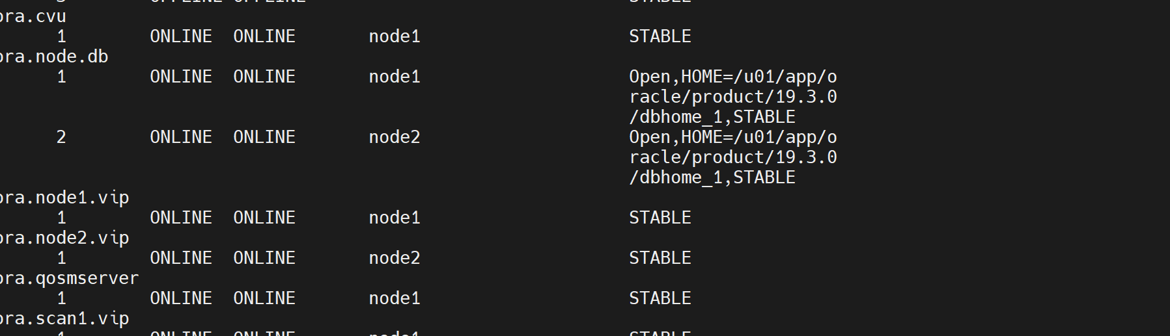Click node2 in the ora.node2.vip row

(395, 258)
